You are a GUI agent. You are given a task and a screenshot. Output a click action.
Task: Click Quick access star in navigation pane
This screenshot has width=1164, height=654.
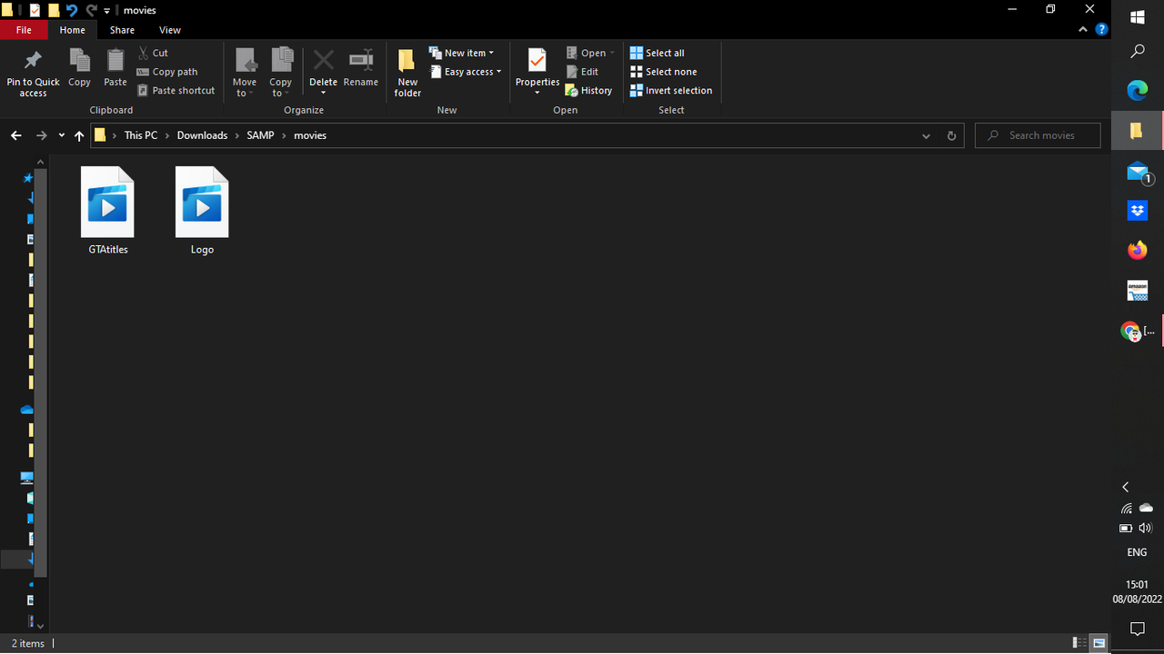click(27, 178)
